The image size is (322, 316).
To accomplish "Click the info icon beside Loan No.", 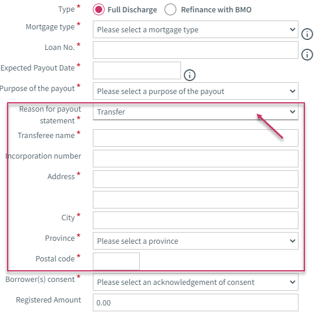I will click(307, 55).
